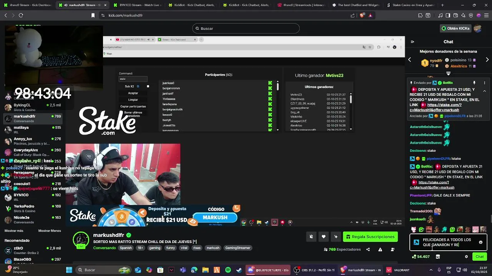Click Windows taskbar Buscar search box
Image resolution: width=492 pixels, height=276 pixels.
pos(104,270)
